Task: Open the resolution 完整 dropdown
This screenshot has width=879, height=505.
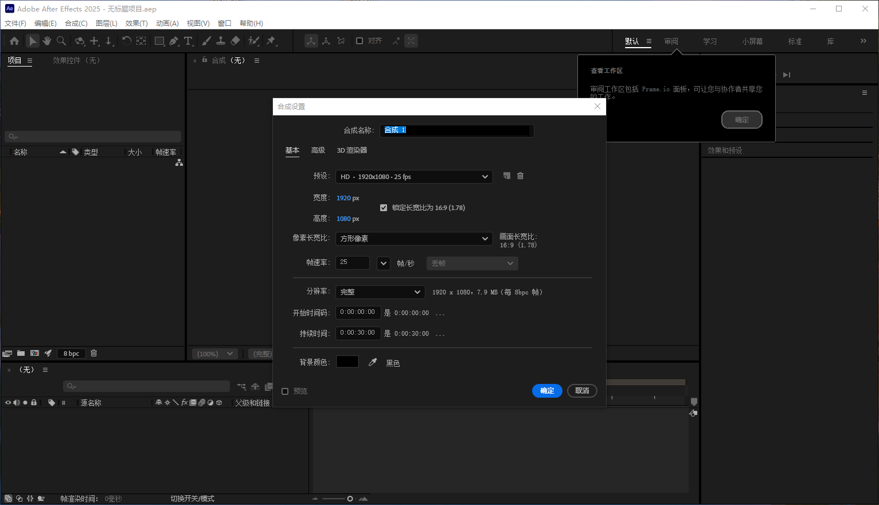Action: click(x=380, y=292)
